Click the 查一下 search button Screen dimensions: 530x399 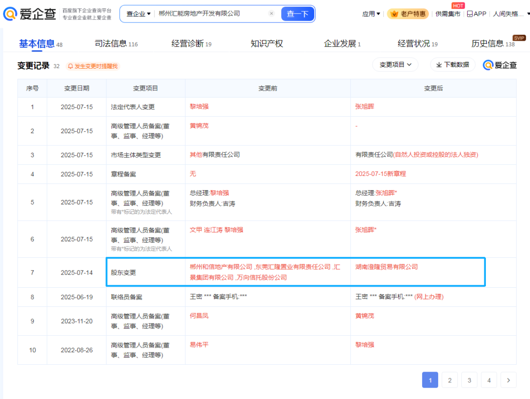pos(297,14)
